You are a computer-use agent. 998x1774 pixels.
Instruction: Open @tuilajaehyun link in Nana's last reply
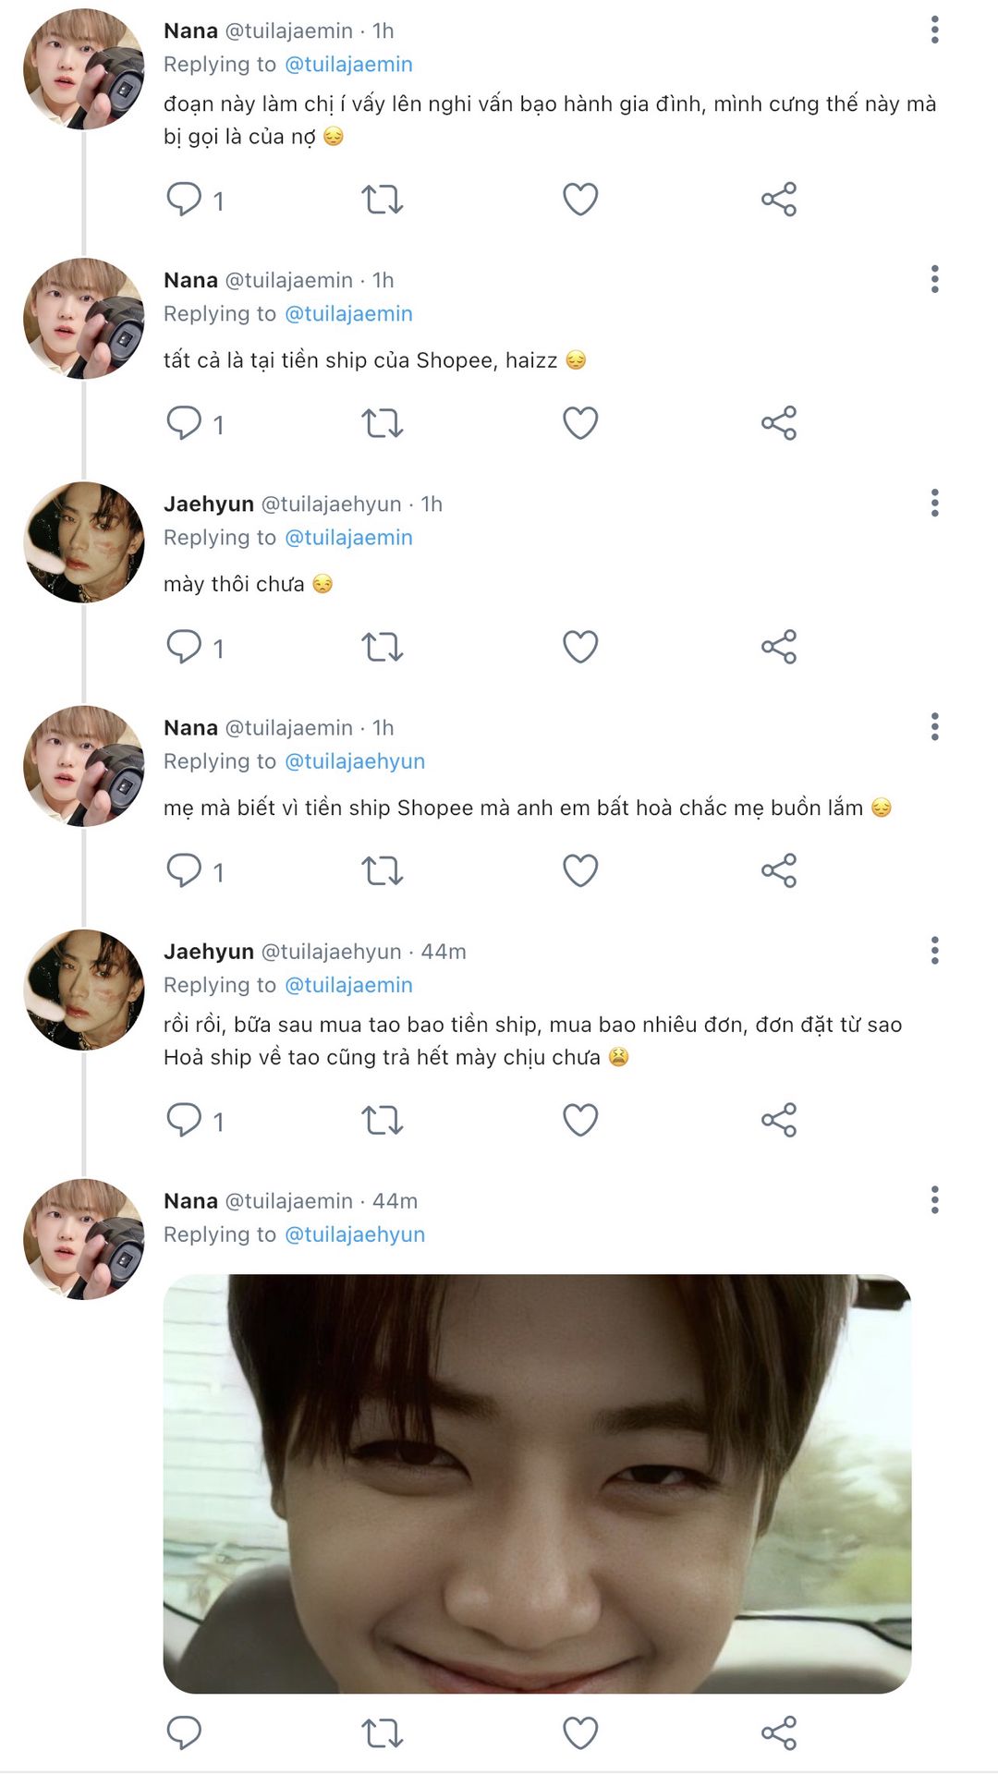click(x=355, y=1234)
